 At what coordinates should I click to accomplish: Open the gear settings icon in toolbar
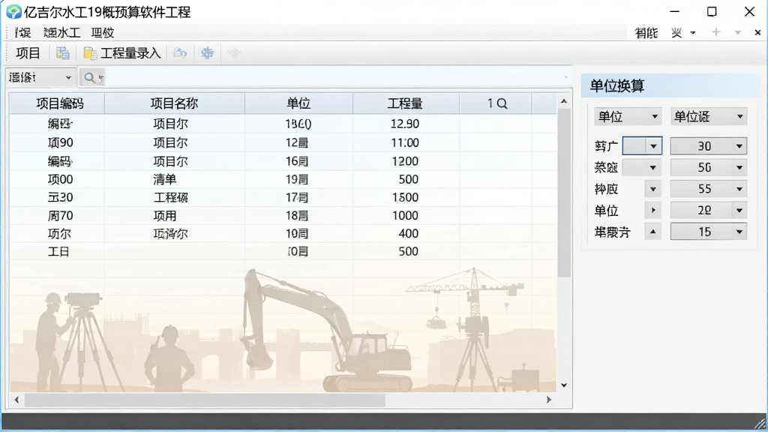[x=207, y=53]
